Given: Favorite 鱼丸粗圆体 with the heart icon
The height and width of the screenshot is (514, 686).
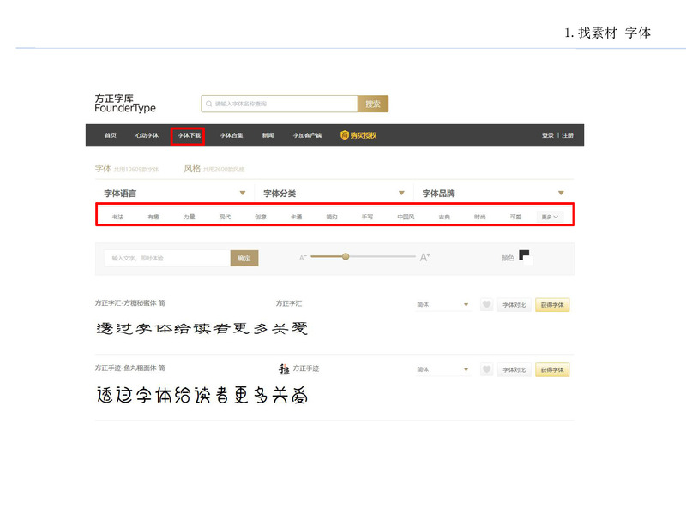Looking at the screenshot, I should (x=486, y=369).
